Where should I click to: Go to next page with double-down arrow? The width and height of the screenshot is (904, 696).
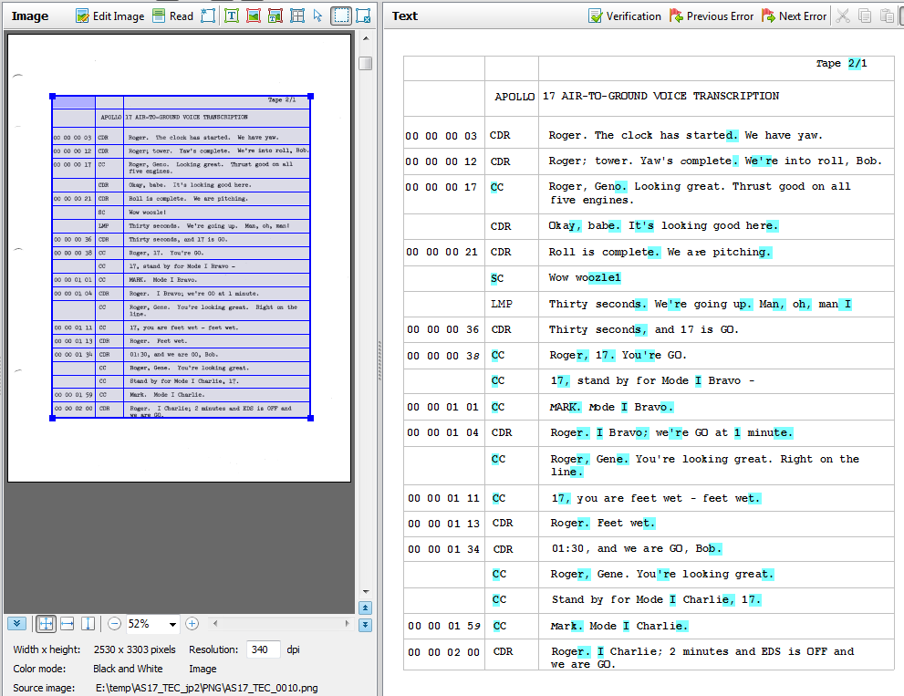[x=365, y=625]
